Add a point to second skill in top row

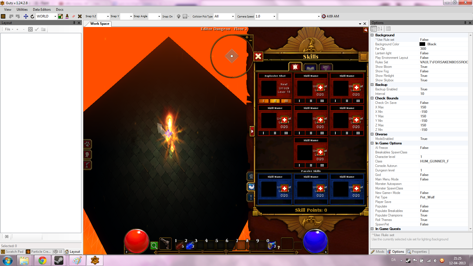320,88
